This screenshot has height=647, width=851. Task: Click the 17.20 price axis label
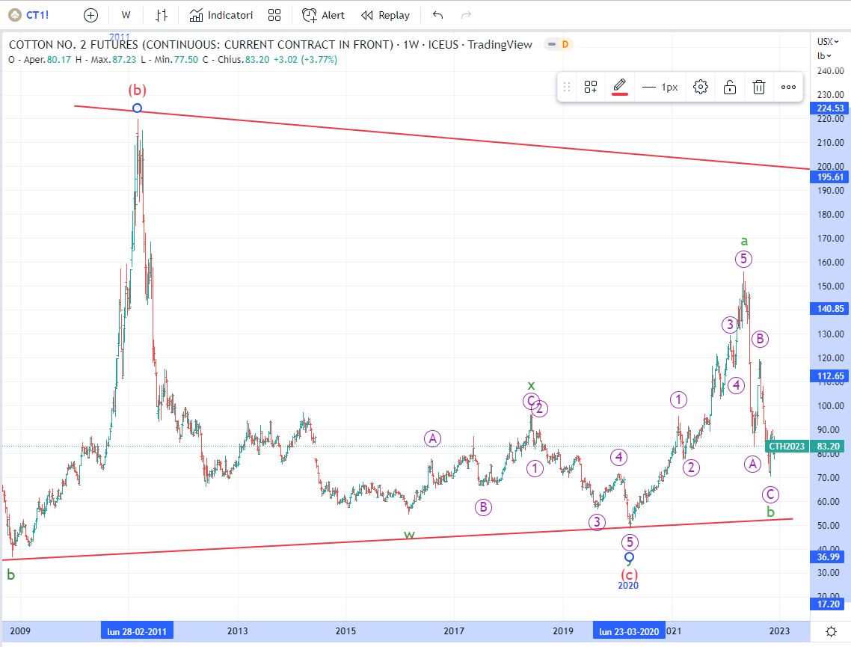tap(829, 604)
